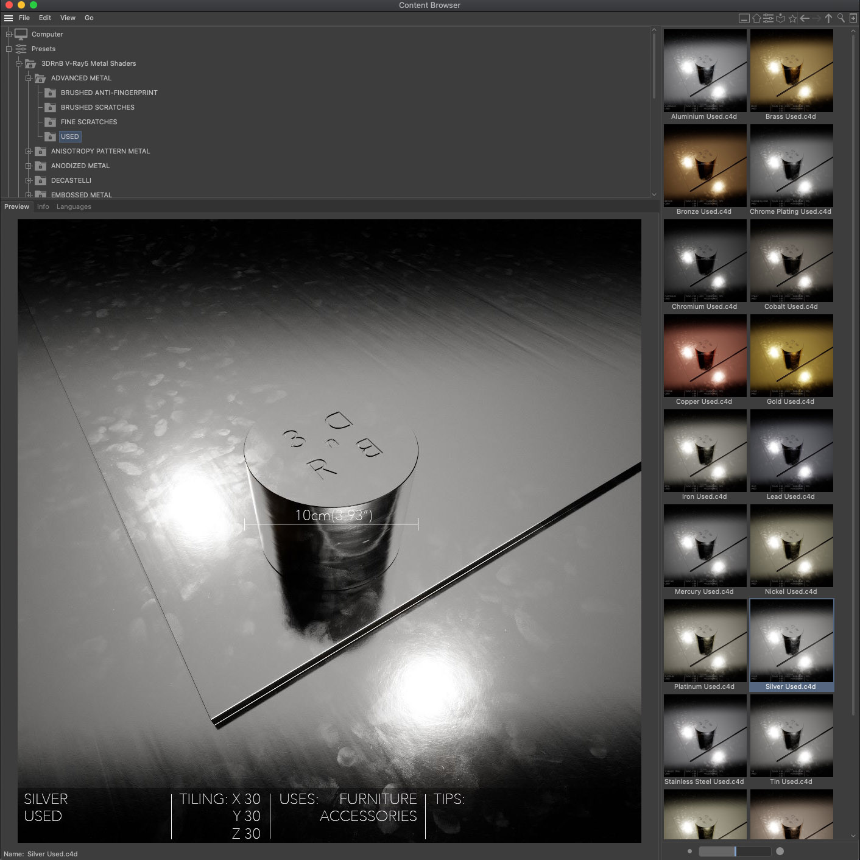860x860 pixels.
Task: Select 3DRnB V-Ray5 Metal Shaders label
Action: click(x=88, y=63)
